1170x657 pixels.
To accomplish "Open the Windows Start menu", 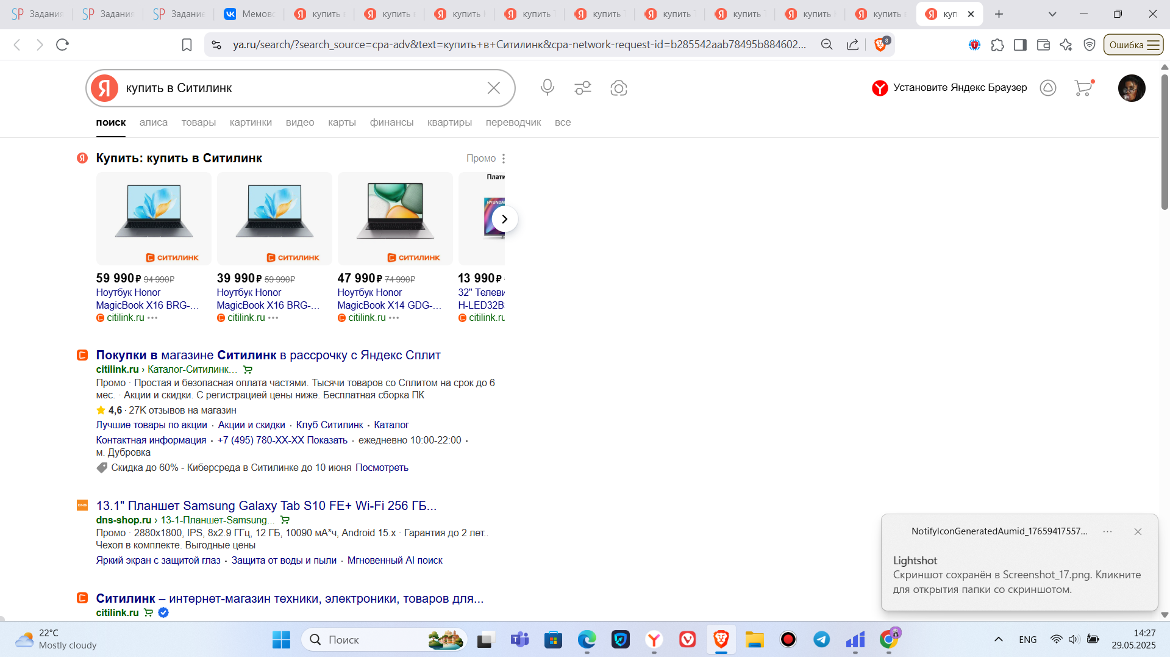I will (x=281, y=639).
